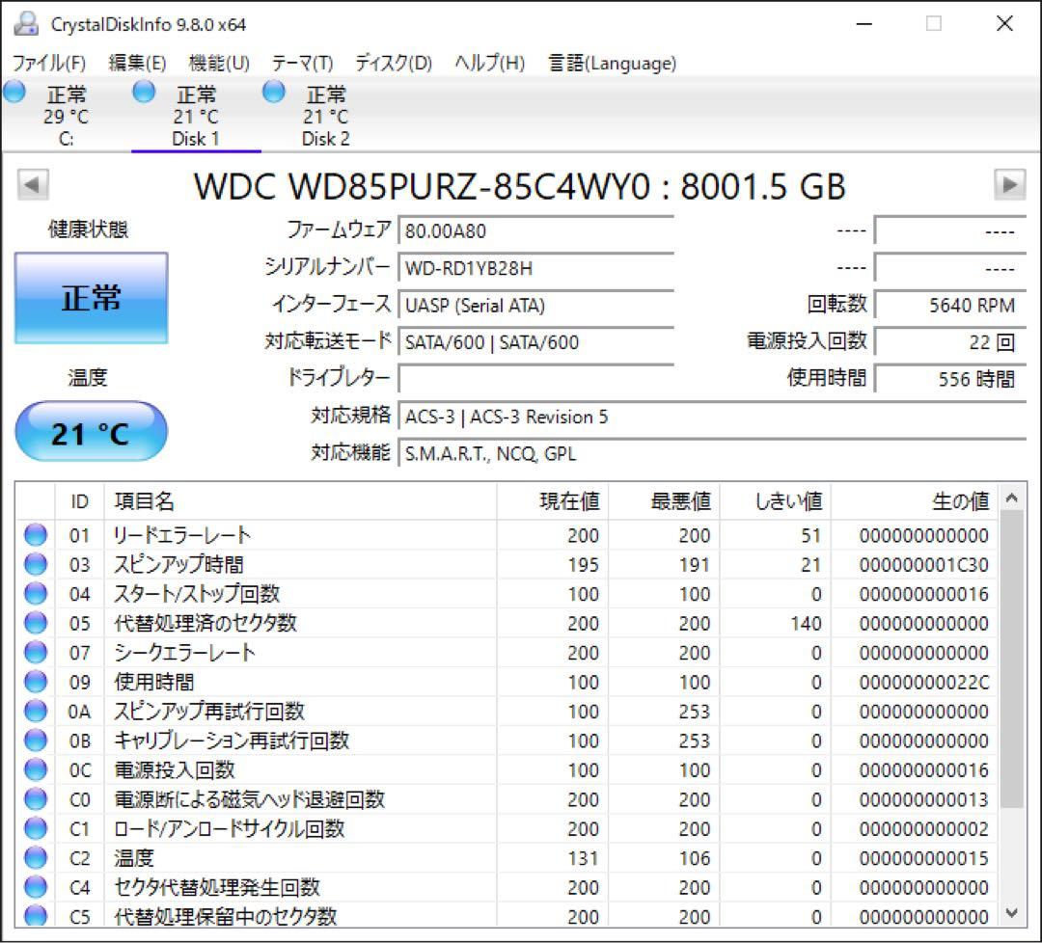The width and height of the screenshot is (1042, 943).
Task: Click blue status orb for row C2
Action: coord(36,858)
